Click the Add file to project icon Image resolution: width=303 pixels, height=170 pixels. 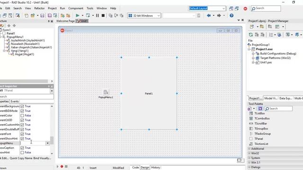pos(62,16)
